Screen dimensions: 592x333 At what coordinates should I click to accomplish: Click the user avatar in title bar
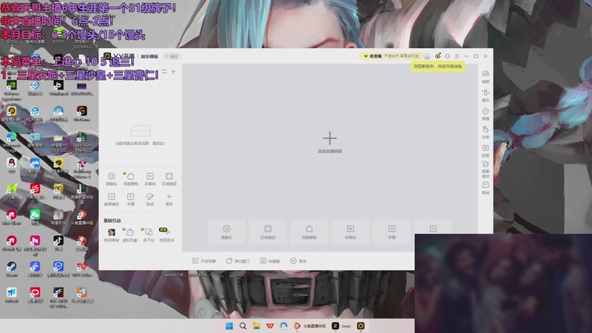coord(427,56)
